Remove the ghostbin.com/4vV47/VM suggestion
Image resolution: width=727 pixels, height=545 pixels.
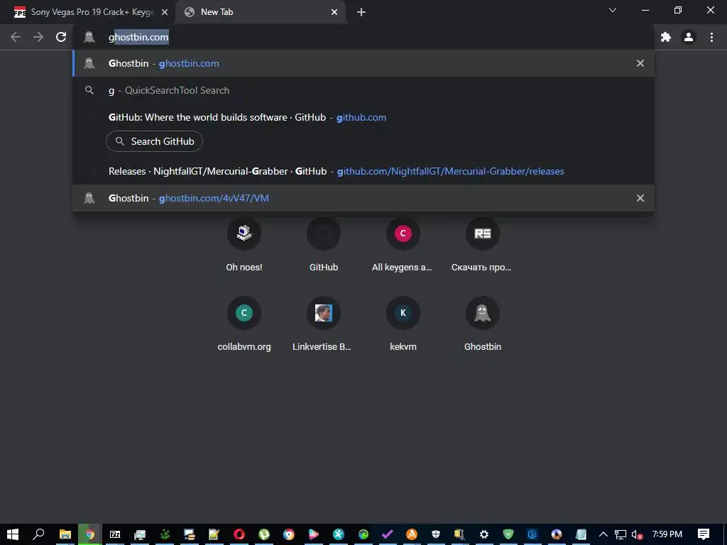[x=640, y=199]
